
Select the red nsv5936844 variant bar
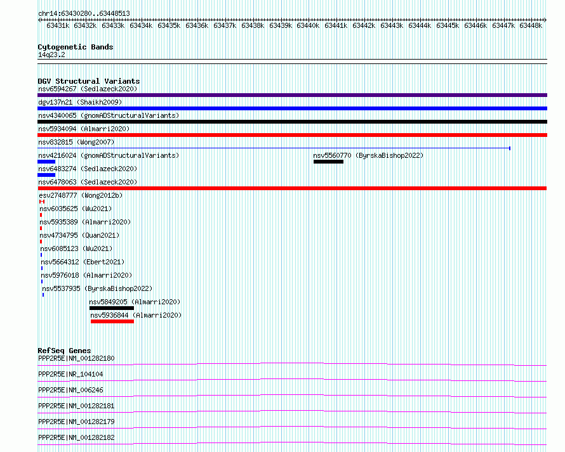pyautogui.click(x=112, y=321)
